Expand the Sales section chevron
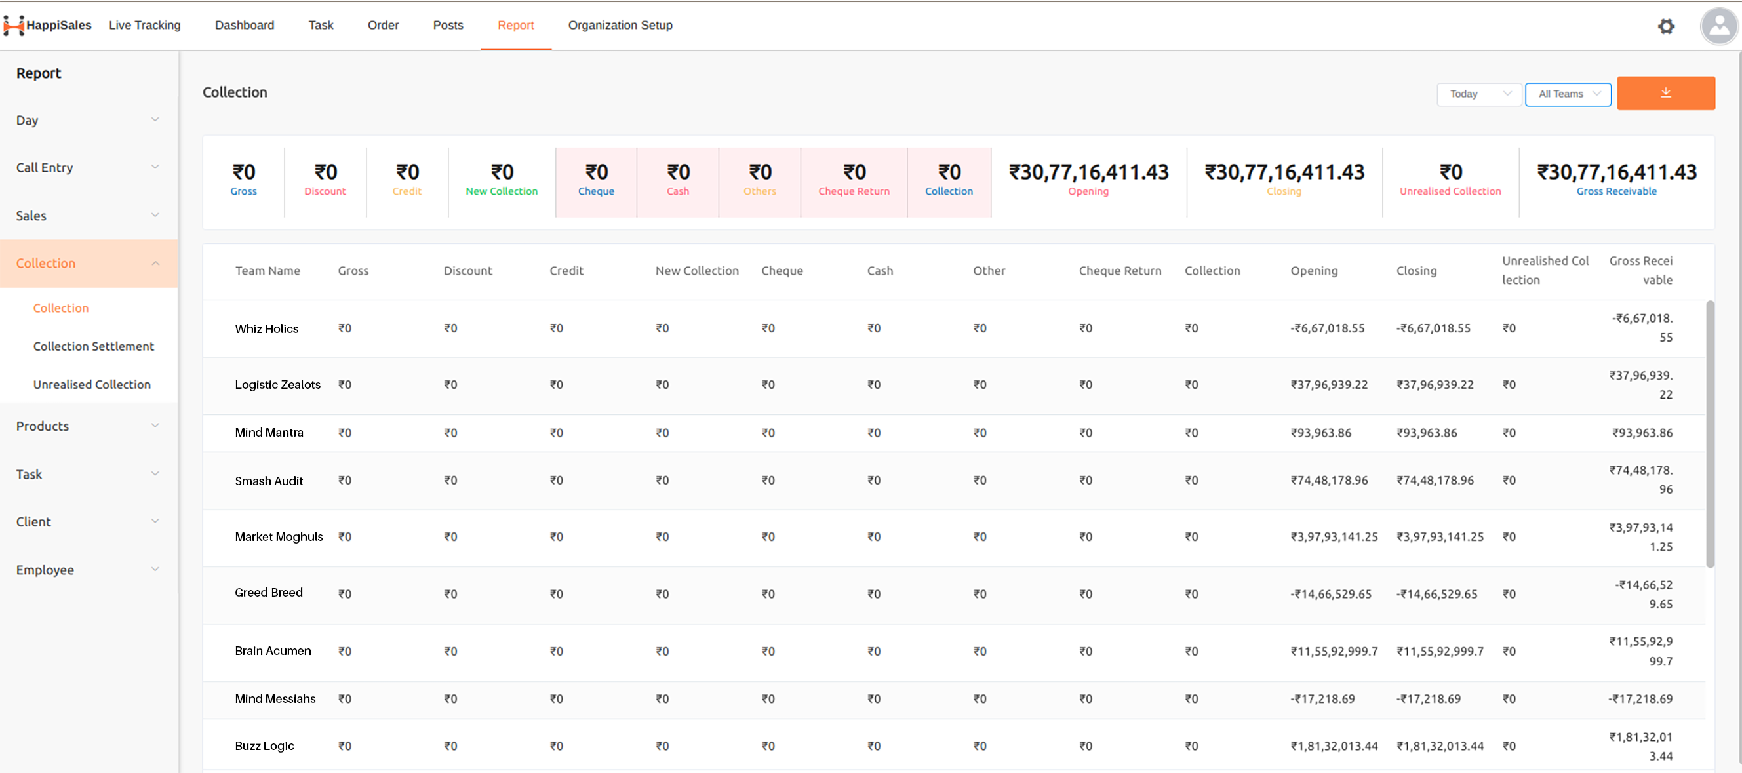The height and width of the screenshot is (773, 1742). click(x=155, y=215)
